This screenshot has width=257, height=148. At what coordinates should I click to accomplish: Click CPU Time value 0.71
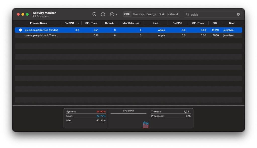point(96,30)
